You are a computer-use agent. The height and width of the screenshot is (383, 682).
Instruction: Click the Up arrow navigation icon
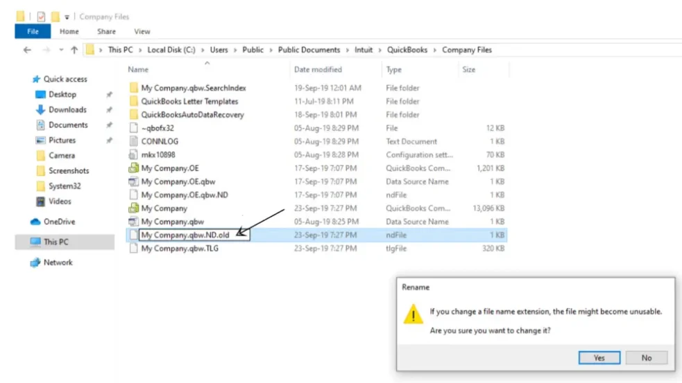click(x=74, y=50)
